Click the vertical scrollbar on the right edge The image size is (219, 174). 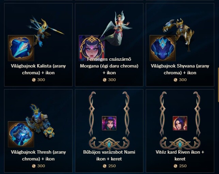(218, 85)
